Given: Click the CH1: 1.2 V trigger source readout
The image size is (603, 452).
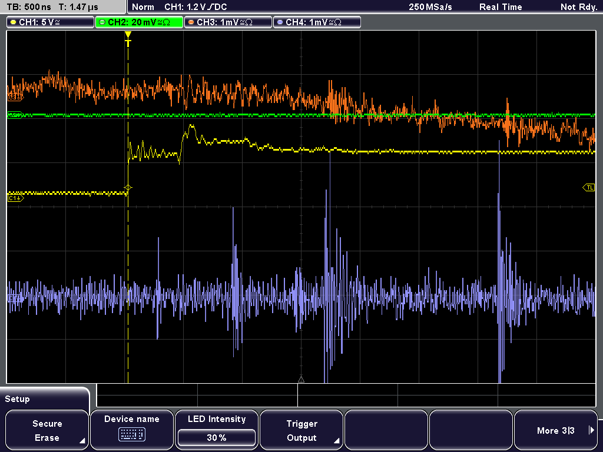Looking at the screenshot, I should [196, 7].
